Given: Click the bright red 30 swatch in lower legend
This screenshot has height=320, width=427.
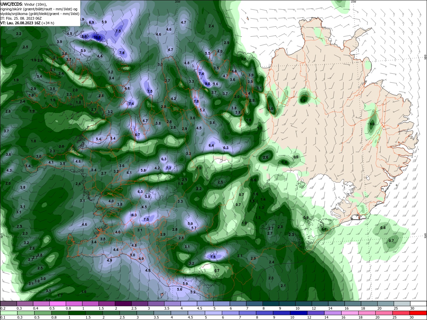Looking at the screenshot, I should [x=418, y=313].
